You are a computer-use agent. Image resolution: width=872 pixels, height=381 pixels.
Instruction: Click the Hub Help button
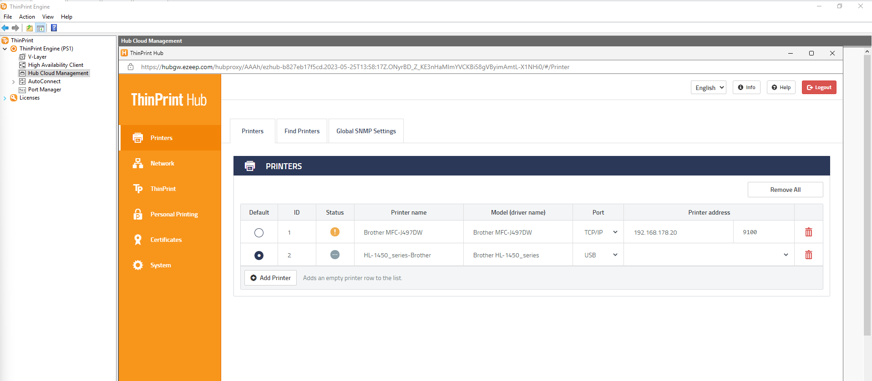[x=781, y=87]
